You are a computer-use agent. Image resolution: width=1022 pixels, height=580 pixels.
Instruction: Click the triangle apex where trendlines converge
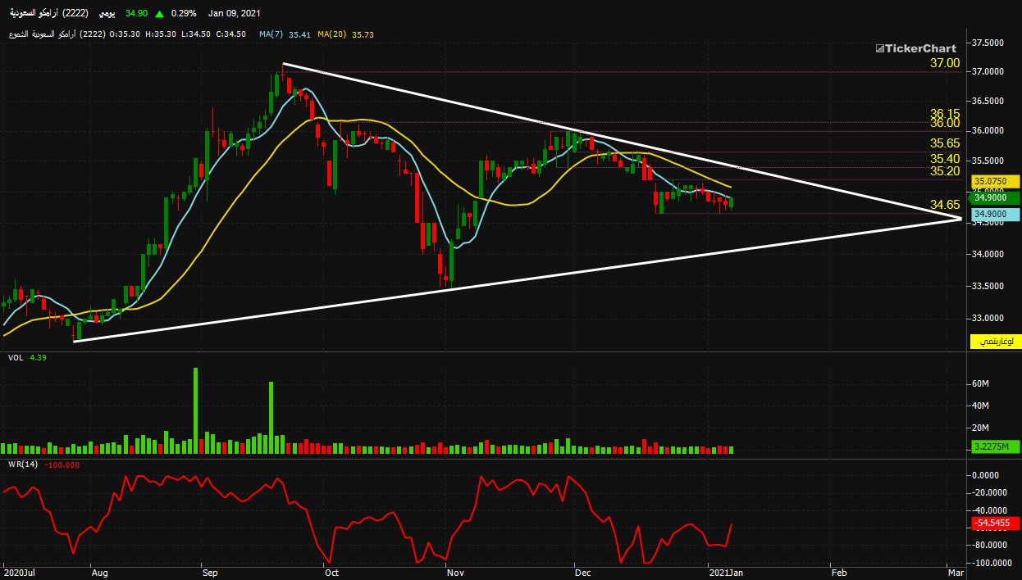960,218
